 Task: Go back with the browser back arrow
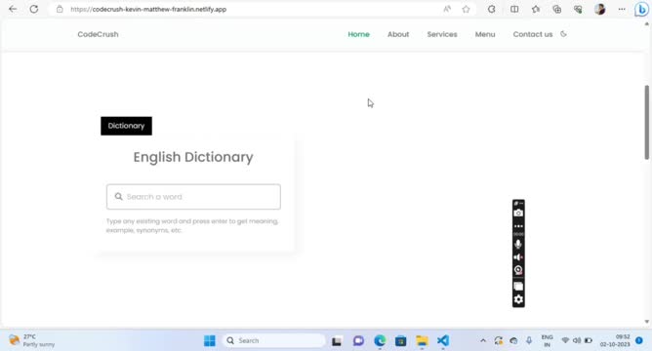click(13, 9)
